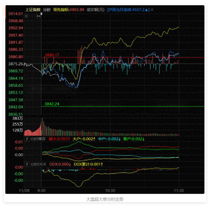
Task: Open help icon beside 分时博弈
Action: pyautogui.click(x=27, y=139)
